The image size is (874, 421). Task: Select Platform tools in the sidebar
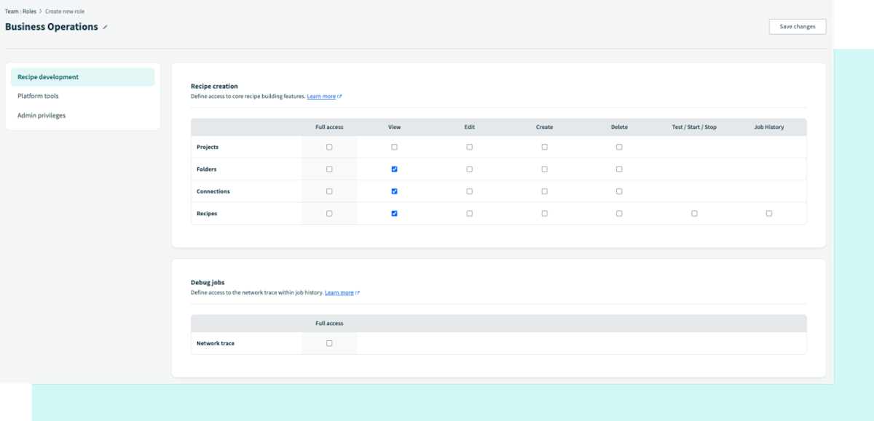pyautogui.click(x=39, y=95)
